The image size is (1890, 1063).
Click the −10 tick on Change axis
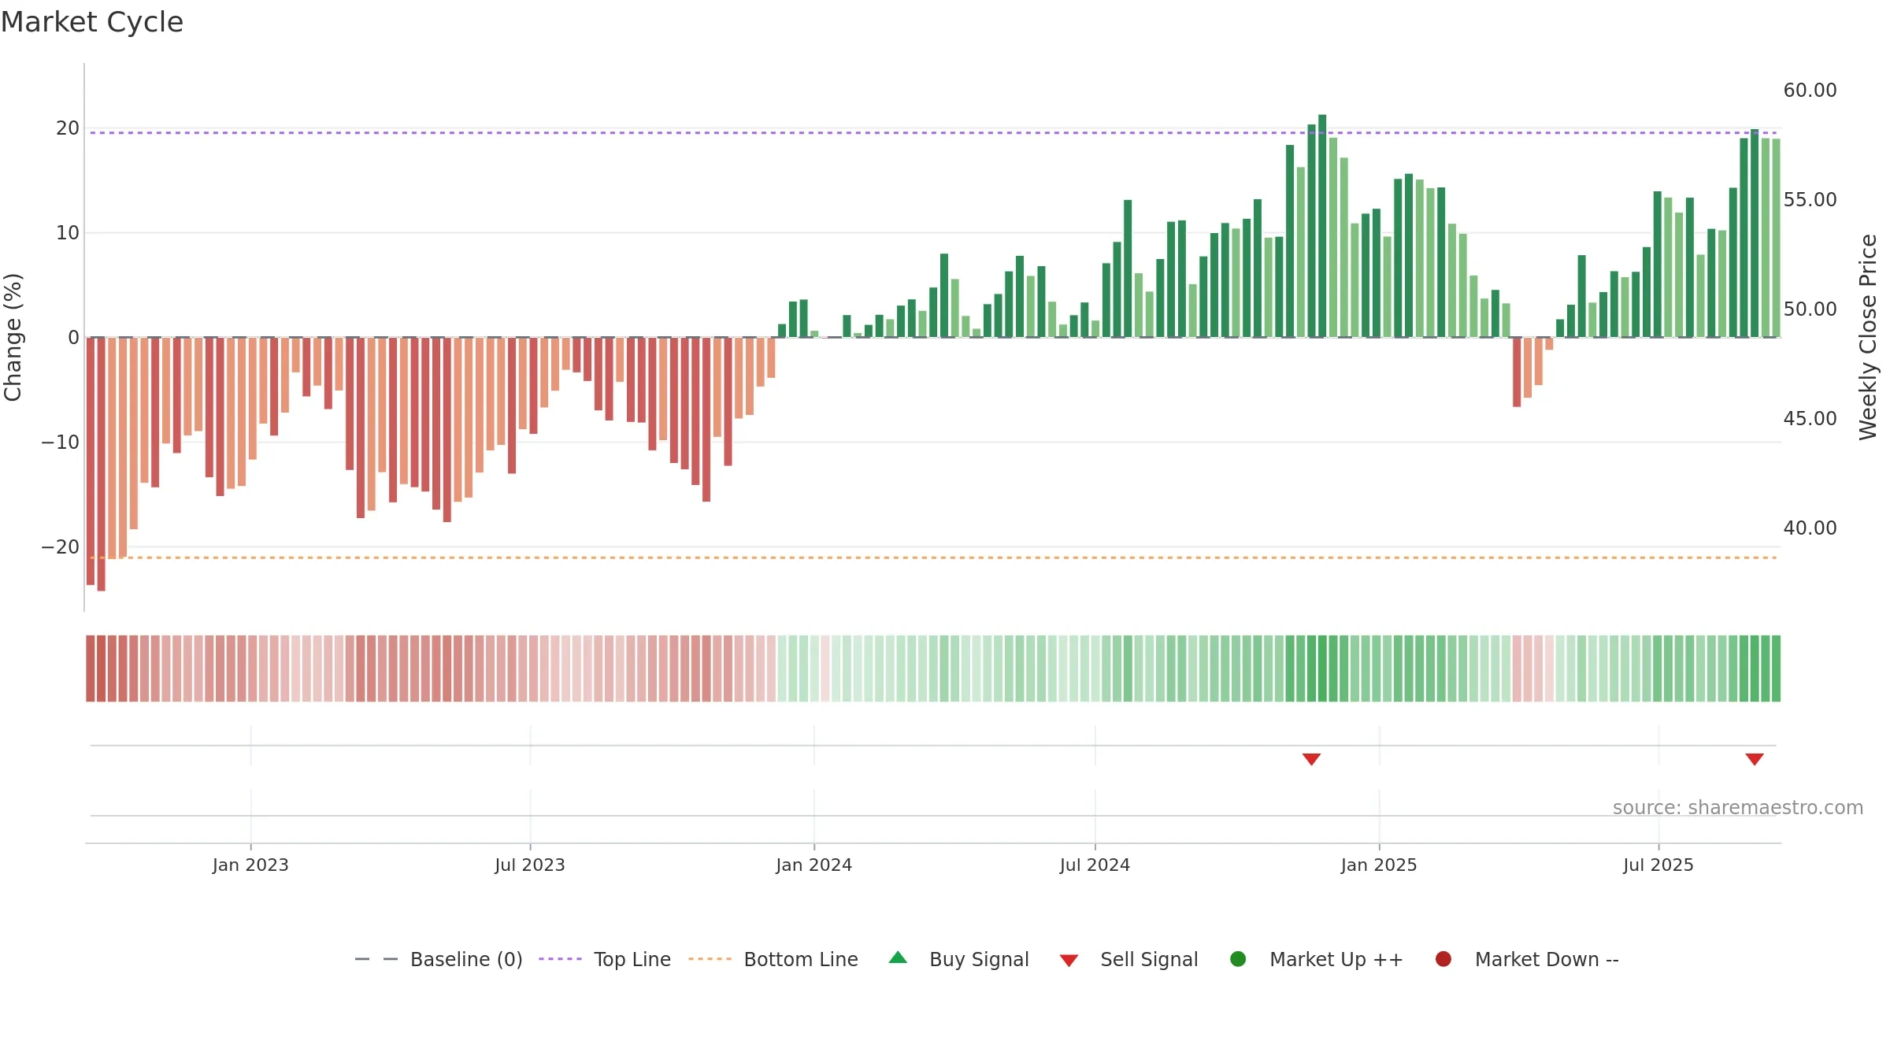pyautogui.click(x=61, y=443)
